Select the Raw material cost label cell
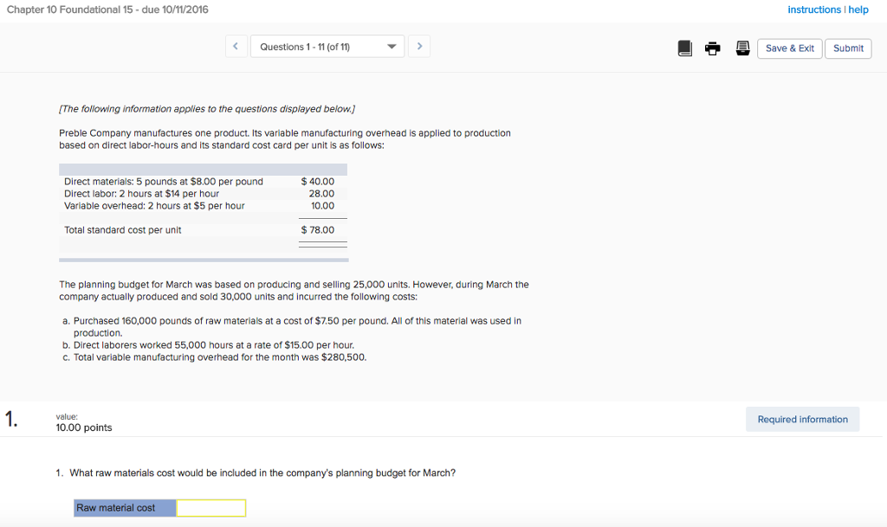This screenshot has width=887, height=527. pos(126,508)
